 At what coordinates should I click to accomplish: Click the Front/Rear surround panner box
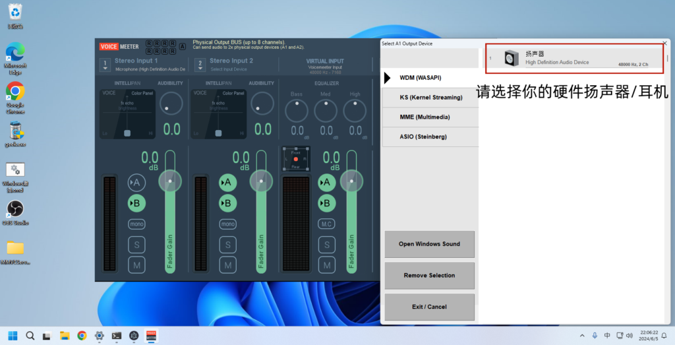tap(296, 159)
